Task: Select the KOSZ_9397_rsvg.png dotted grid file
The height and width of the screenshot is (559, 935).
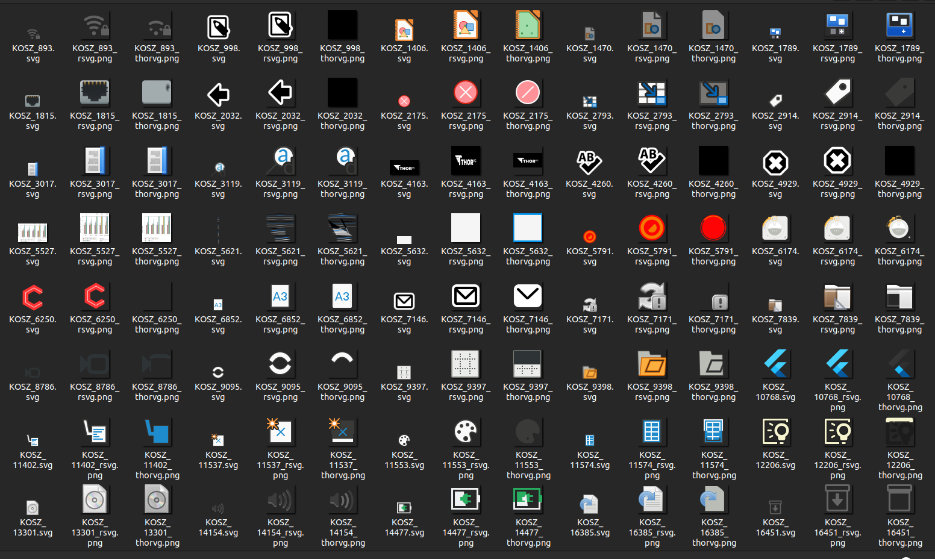Action: (x=466, y=364)
